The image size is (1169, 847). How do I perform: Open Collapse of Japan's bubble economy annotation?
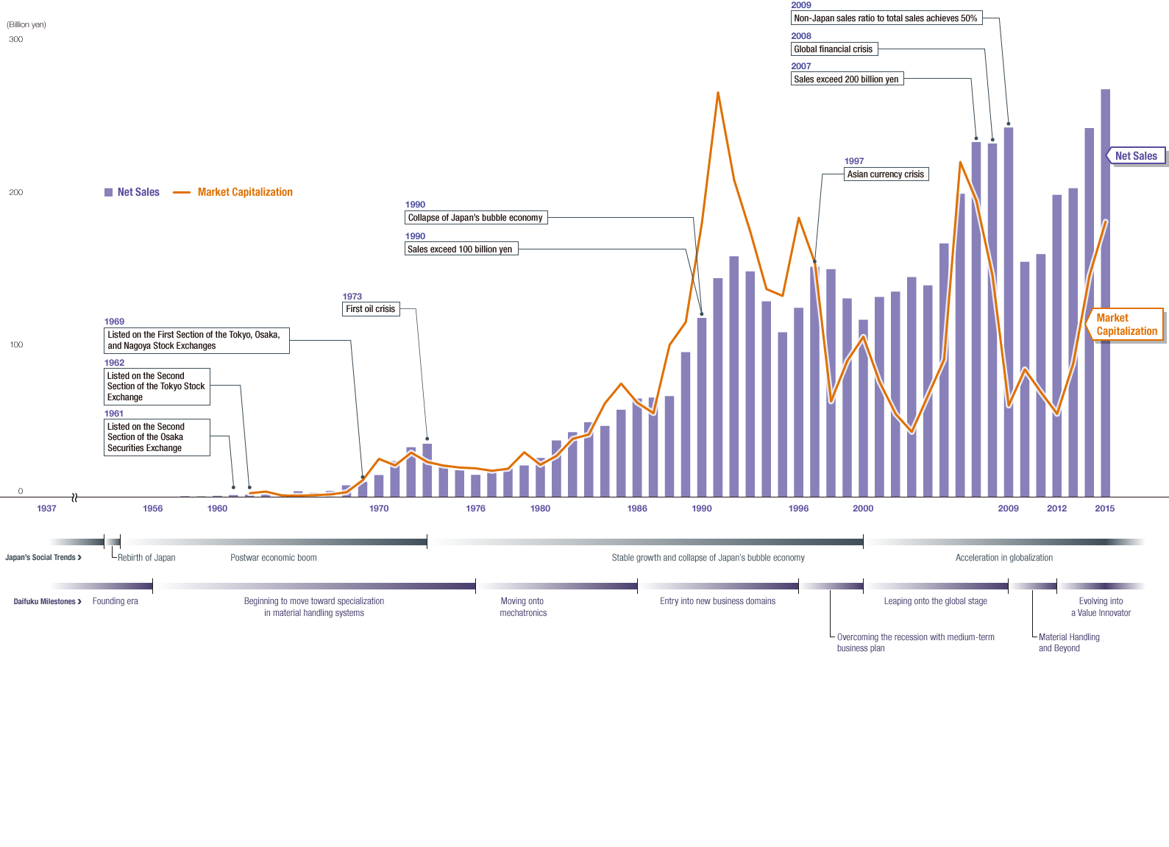(475, 218)
